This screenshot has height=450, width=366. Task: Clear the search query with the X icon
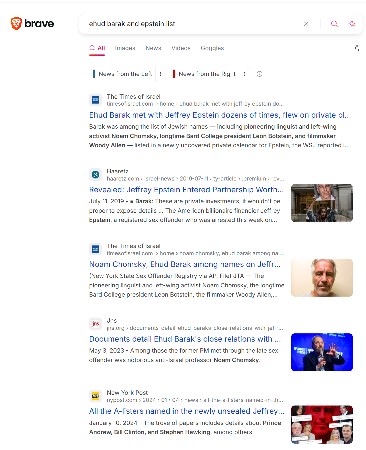pyautogui.click(x=306, y=24)
